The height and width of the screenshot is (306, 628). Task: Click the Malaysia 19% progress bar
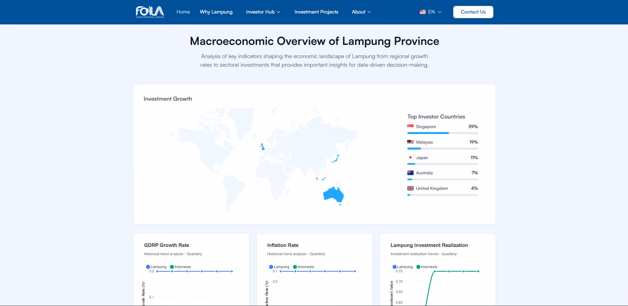pos(443,149)
